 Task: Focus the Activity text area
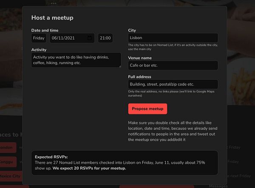pyautogui.click(x=76, y=60)
